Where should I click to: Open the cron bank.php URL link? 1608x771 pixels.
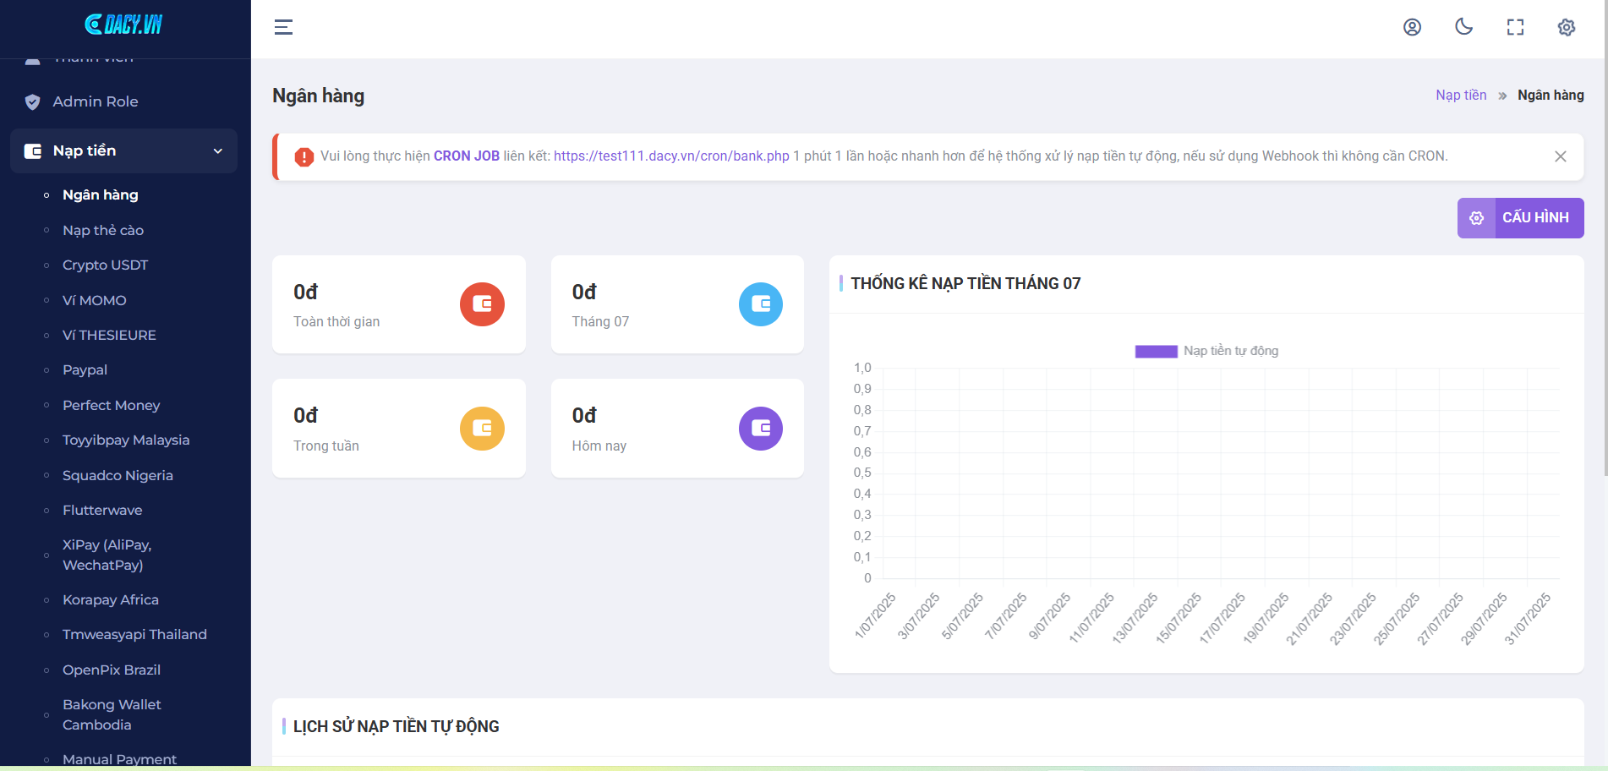[x=671, y=156]
